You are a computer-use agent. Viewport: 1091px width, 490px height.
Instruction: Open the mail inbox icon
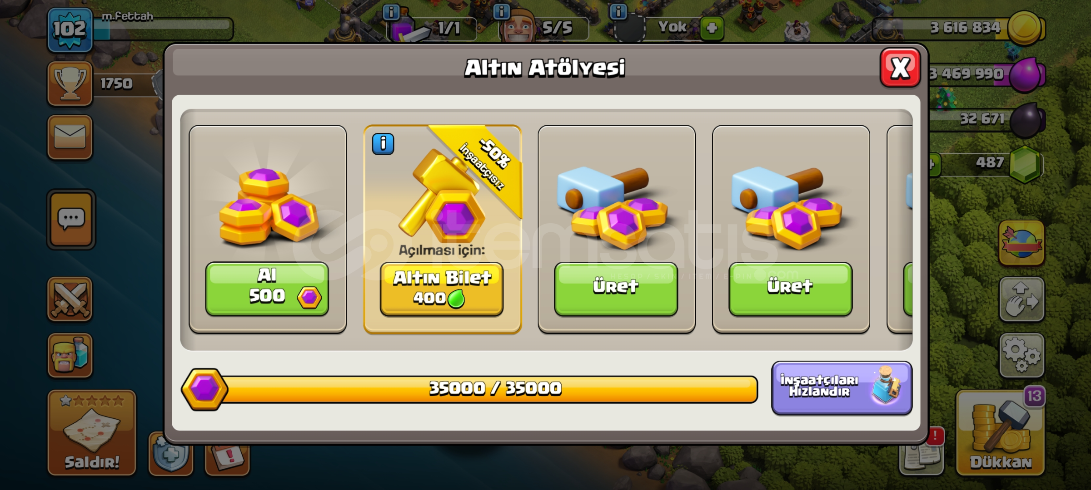pos(70,137)
